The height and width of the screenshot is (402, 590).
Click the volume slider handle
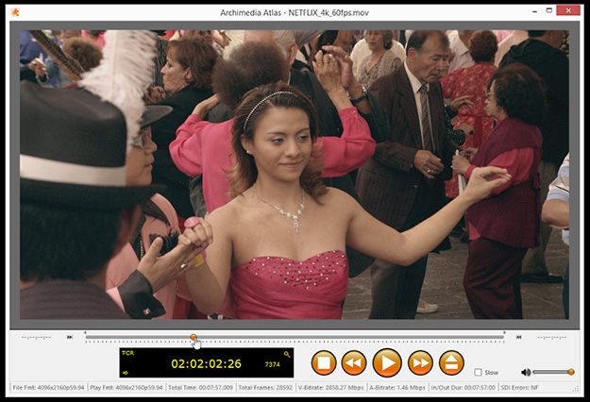point(571,372)
